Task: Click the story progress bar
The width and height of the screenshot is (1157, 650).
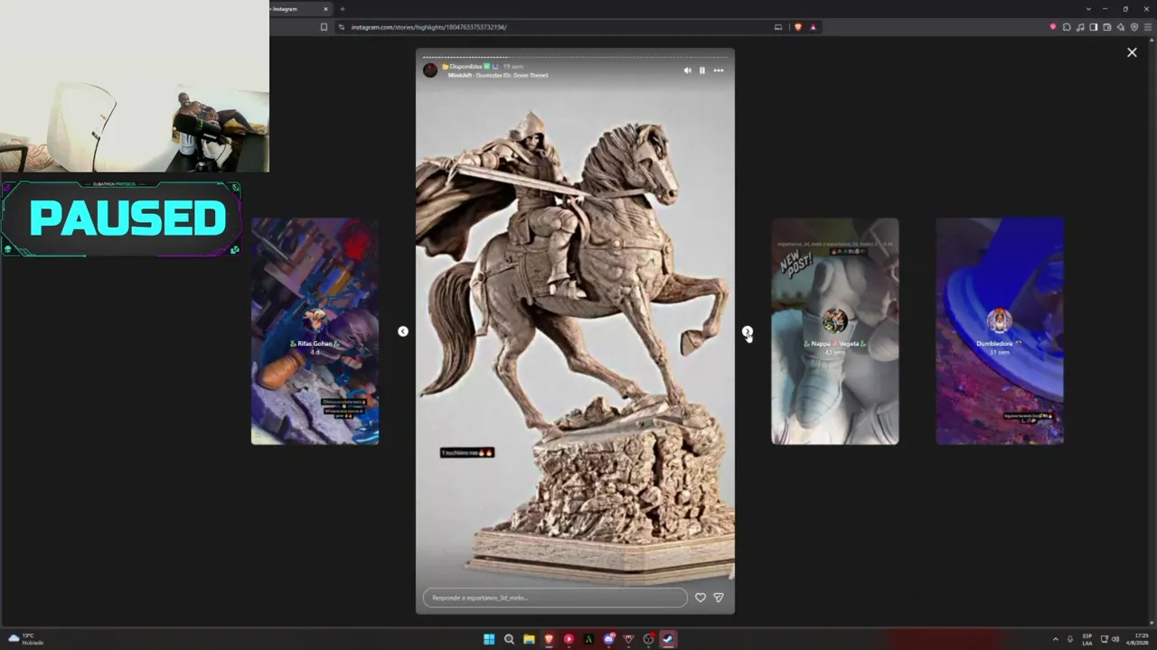Action: [575, 57]
